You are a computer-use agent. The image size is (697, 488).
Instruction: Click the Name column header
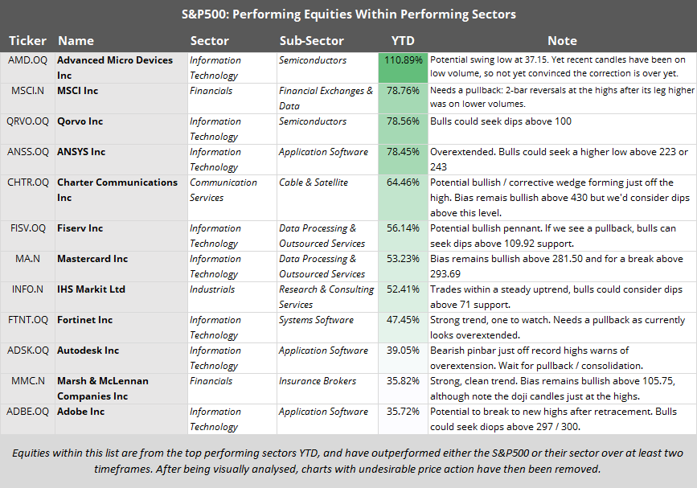pyautogui.click(x=76, y=40)
